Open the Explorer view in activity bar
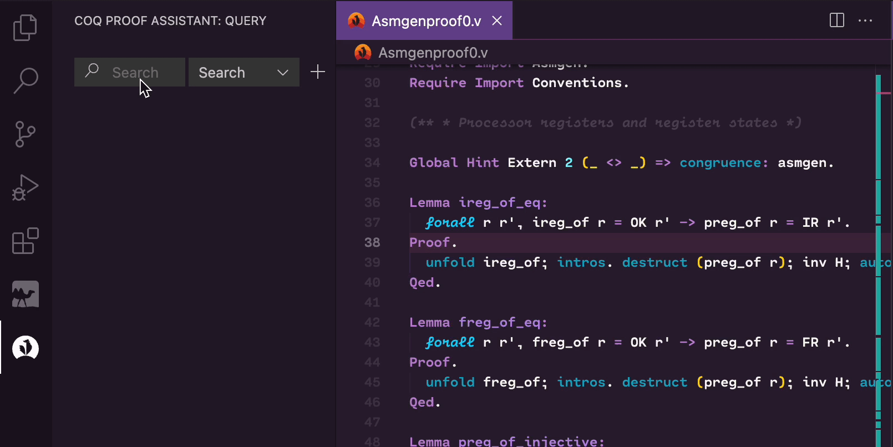Image resolution: width=893 pixels, height=447 pixels. tap(25, 28)
